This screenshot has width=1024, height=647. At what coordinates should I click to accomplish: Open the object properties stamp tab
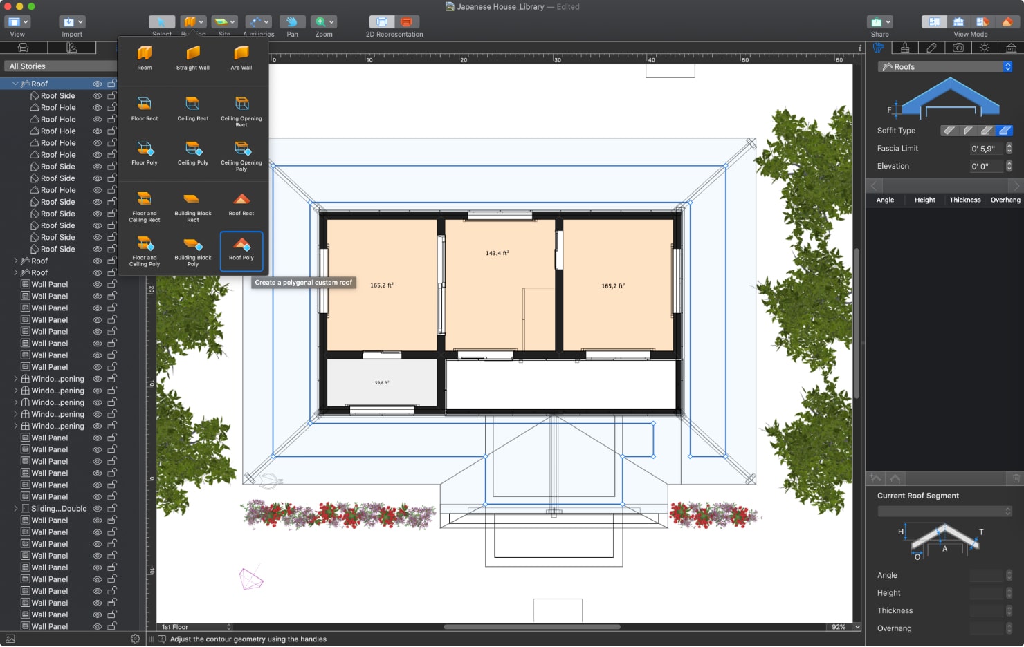905,48
